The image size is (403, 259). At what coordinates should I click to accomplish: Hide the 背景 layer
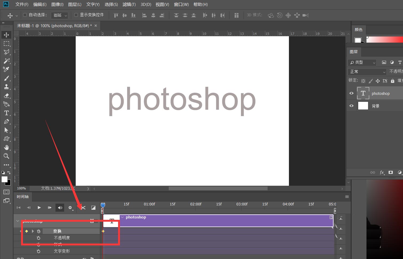(x=352, y=106)
